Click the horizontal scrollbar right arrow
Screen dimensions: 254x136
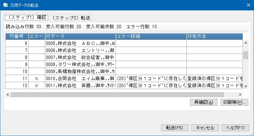click(x=240, y=95)
